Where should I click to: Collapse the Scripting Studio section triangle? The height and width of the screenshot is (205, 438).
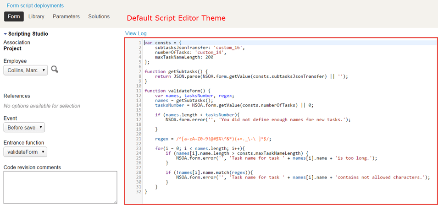click(6, 34)
